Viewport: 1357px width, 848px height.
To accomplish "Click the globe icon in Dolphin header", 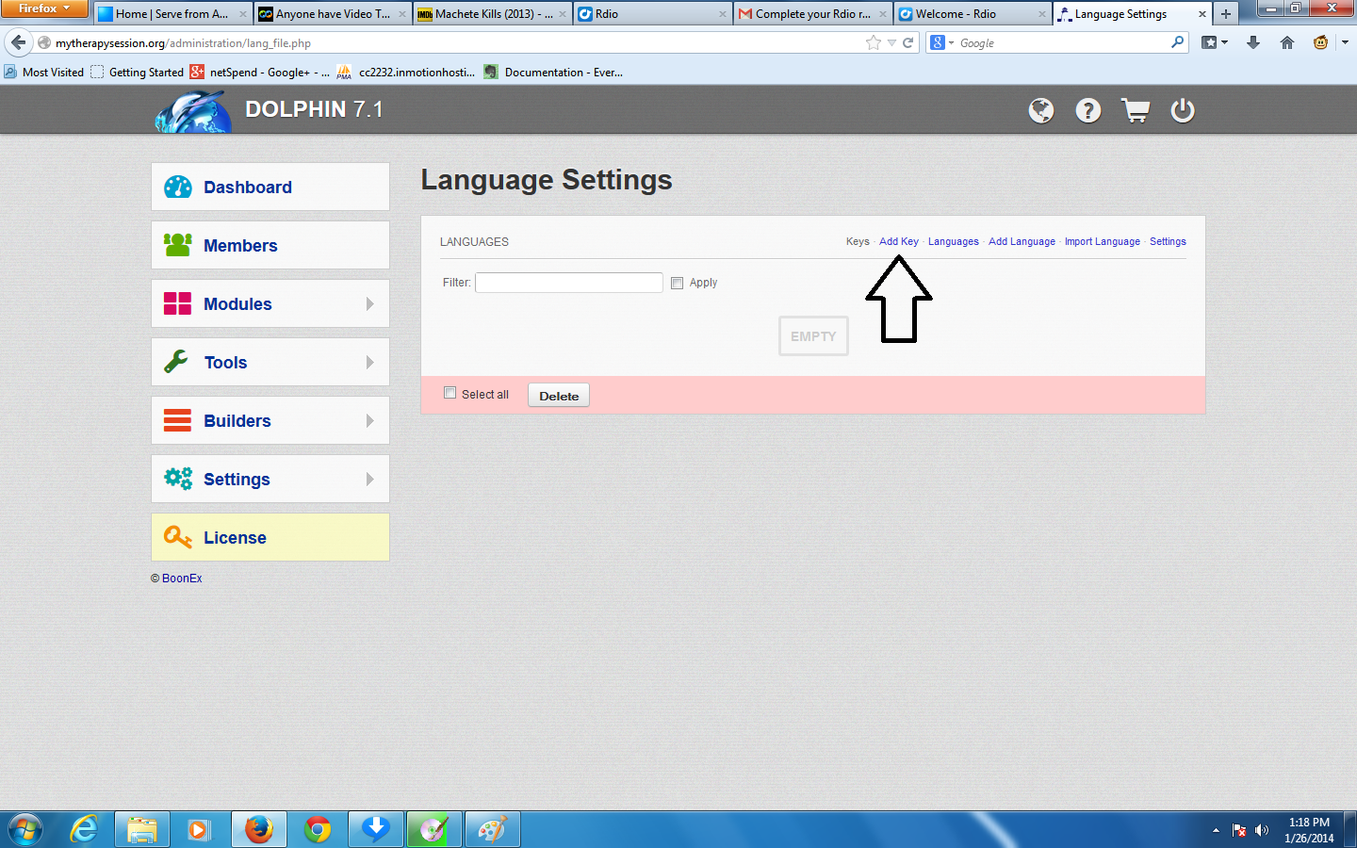I will (1040, 111).
